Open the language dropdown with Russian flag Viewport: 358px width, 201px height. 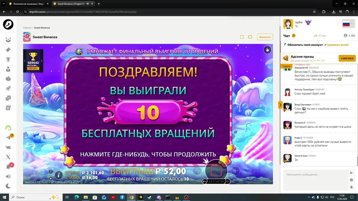[x=348, y=24]
